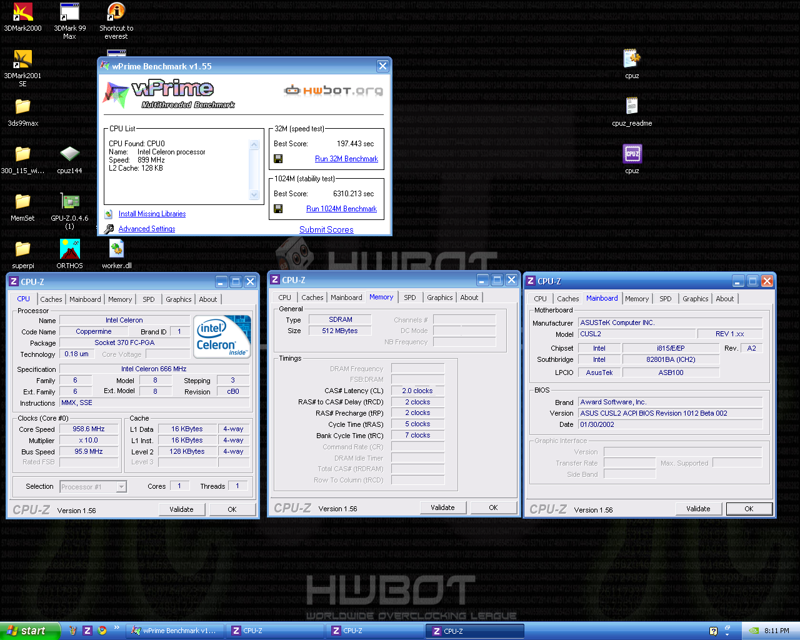Click Validate in the right CPU-Z window

tap(698, 509)
